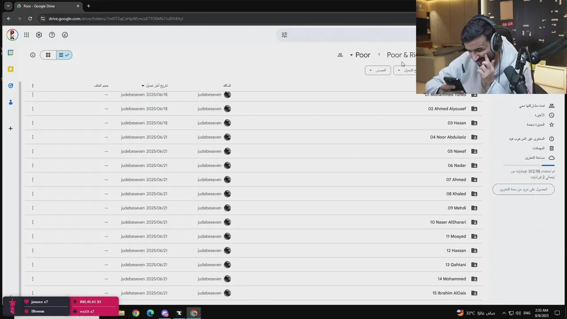Open Shared with me section
Screen dimensions: 567x319
coord(537,106)
